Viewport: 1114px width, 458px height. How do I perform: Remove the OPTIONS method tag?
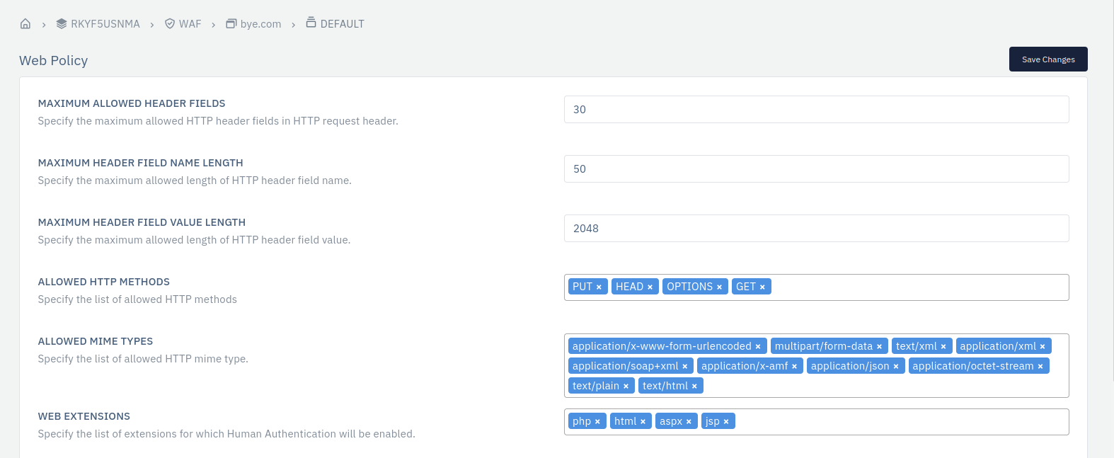click(x=719, y=287)
